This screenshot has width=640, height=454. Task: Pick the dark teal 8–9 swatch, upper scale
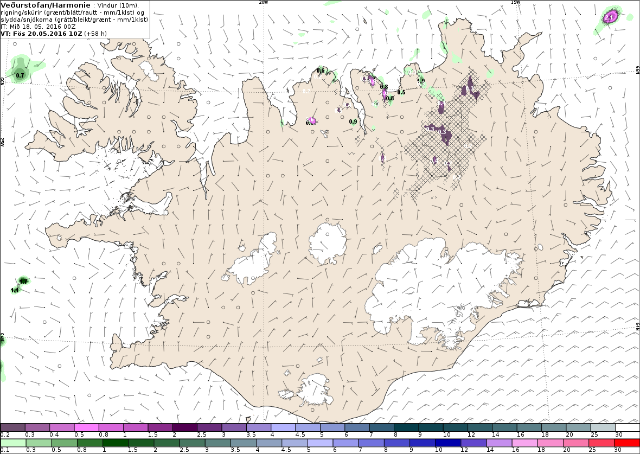click(406, 427)
